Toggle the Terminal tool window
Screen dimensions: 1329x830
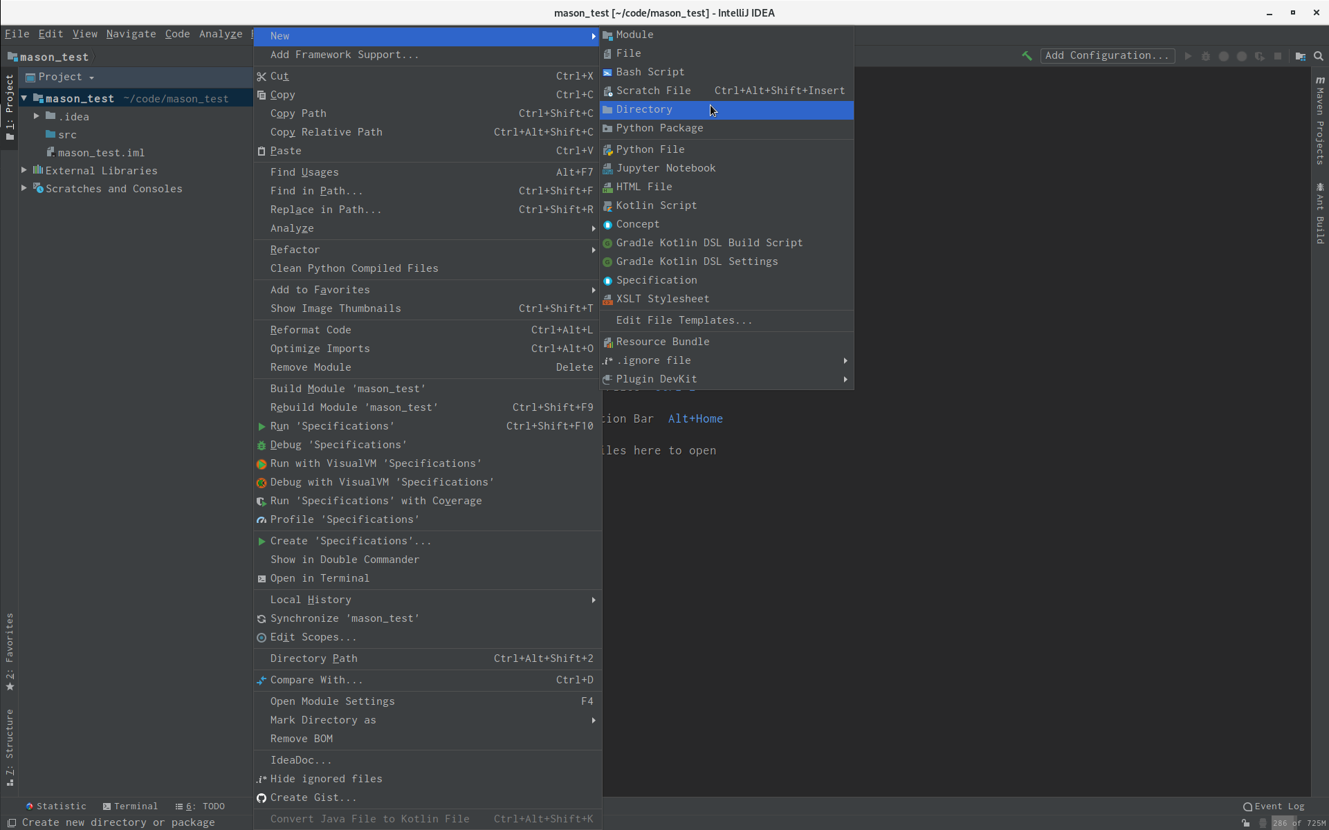(x=130, y=806)
